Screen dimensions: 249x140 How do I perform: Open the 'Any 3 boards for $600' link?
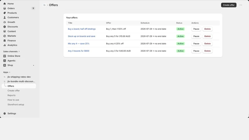point(79,51)
